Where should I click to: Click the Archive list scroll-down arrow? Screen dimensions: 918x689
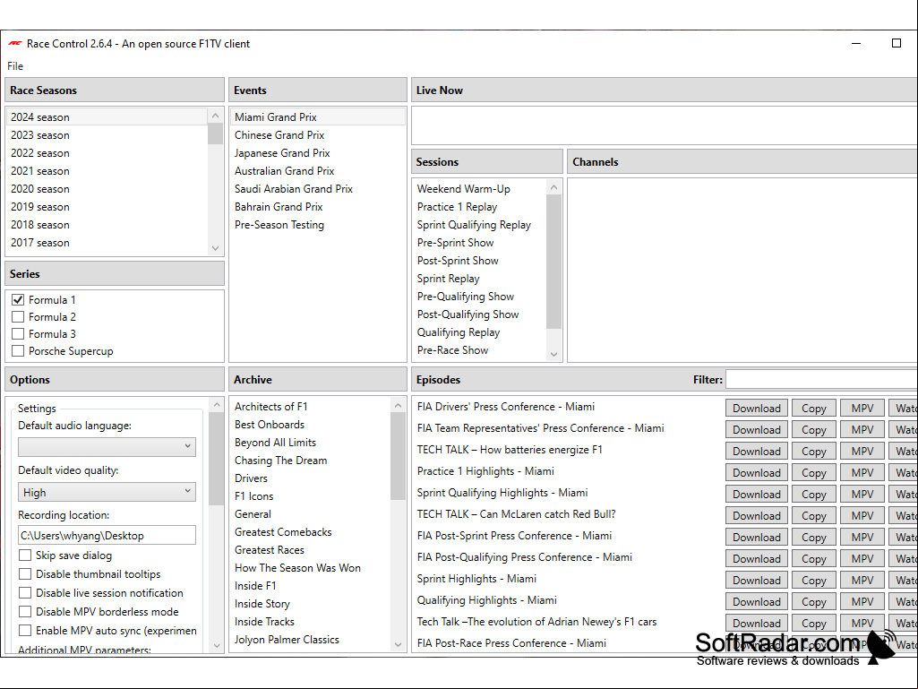399,644
